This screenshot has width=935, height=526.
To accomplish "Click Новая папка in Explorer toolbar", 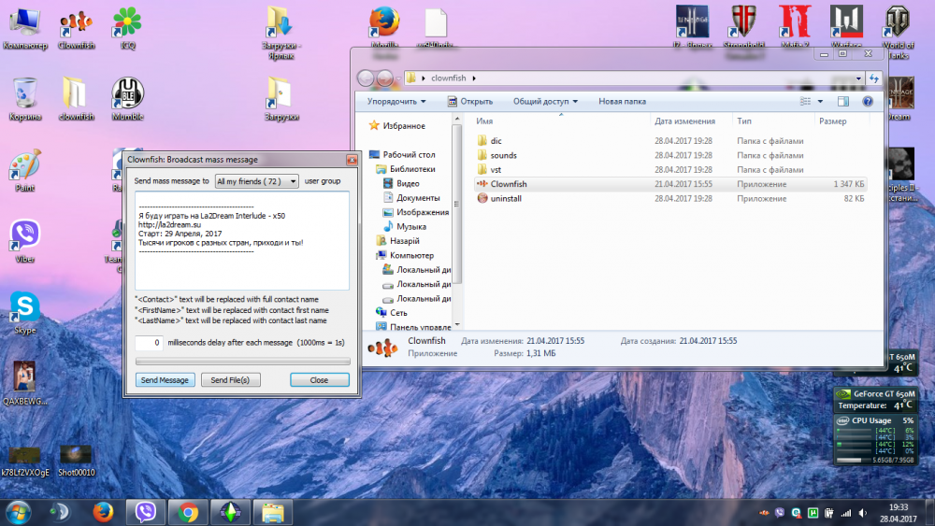I will click(x=622, y=101).
